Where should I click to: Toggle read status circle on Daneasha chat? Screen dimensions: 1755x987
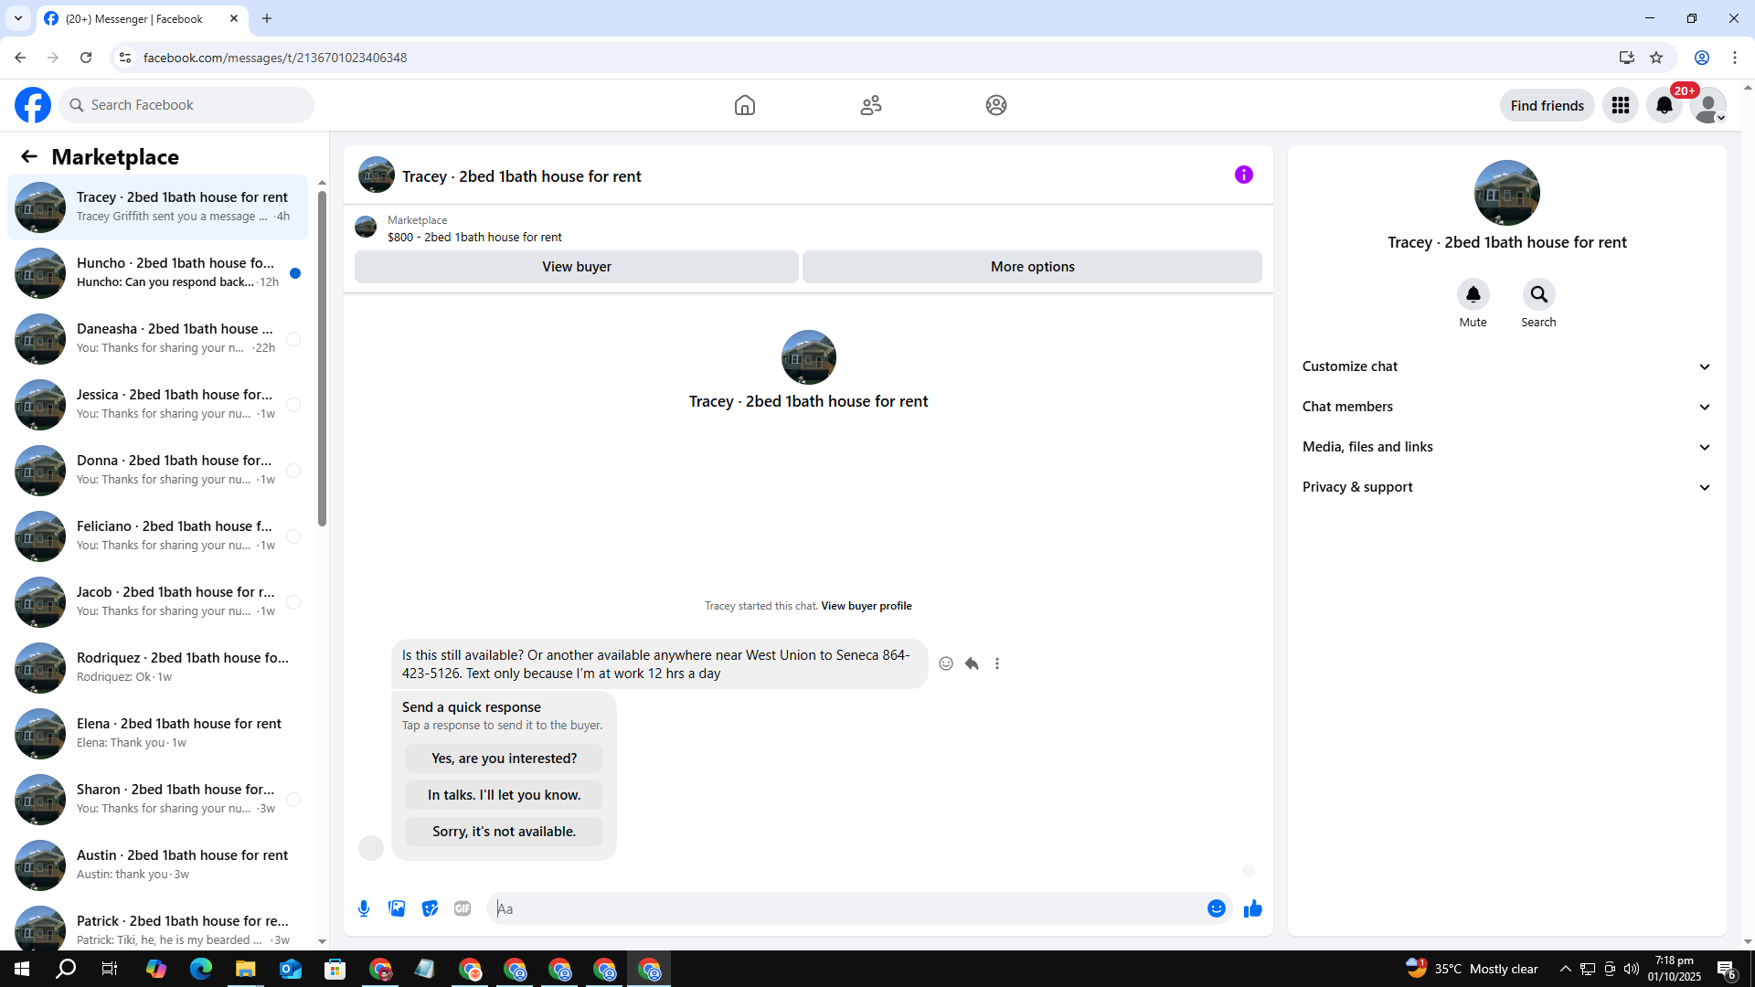pos(293,339)
